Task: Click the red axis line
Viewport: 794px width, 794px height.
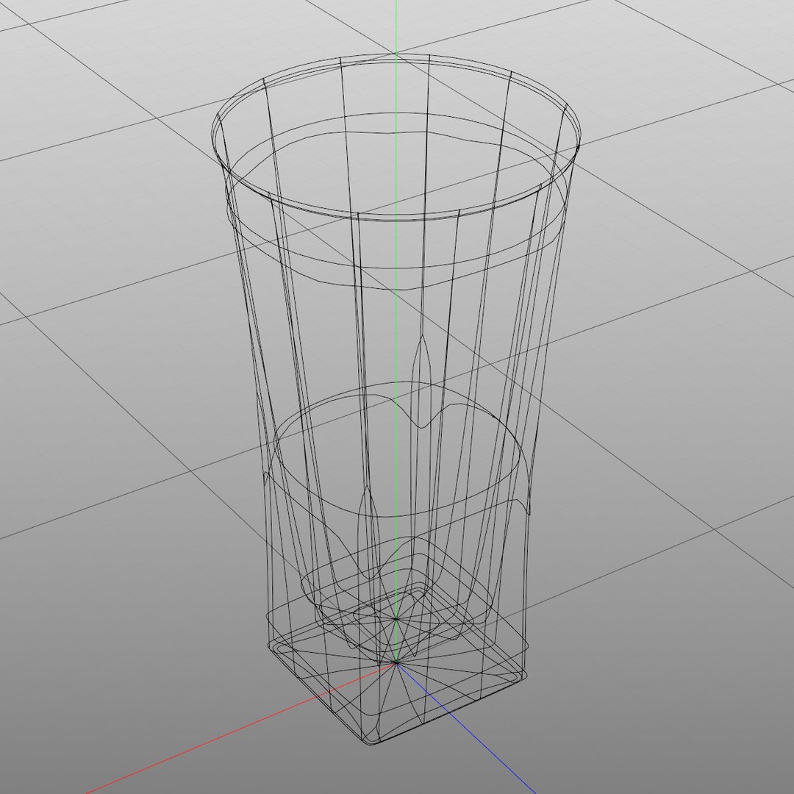Action: click(241, 727)
